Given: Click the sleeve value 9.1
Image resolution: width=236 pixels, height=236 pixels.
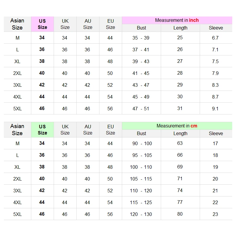Looking at the screenshot, I should pyautogui.click(x=215, y=109).
